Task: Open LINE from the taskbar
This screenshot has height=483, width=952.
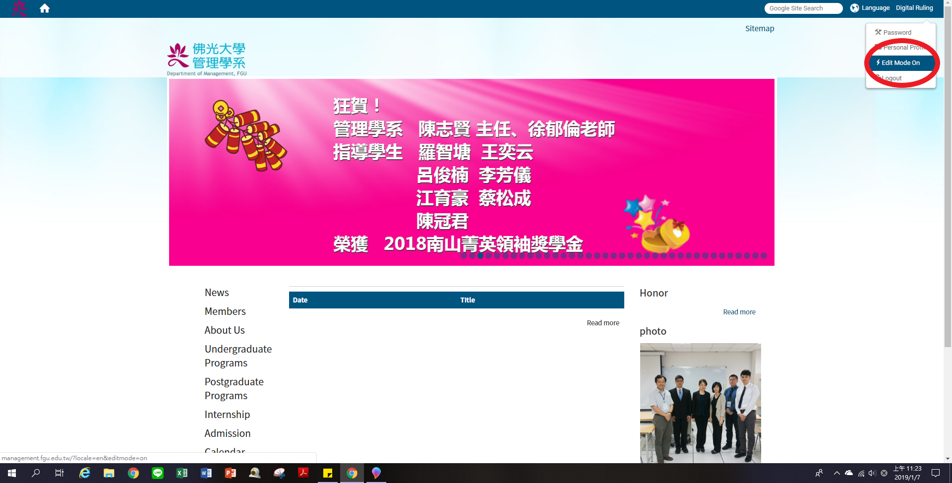Action: pyautogui.click(x=158, y=473)
